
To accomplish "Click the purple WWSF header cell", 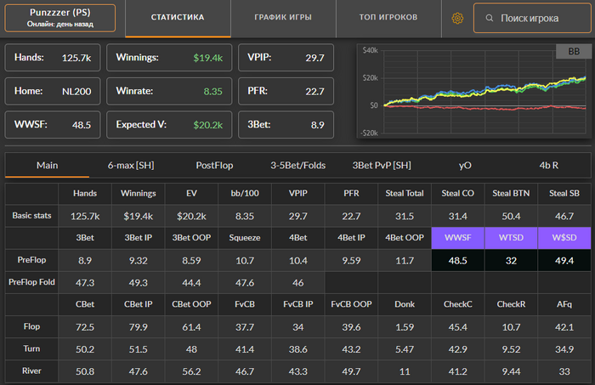I will 457,238.
